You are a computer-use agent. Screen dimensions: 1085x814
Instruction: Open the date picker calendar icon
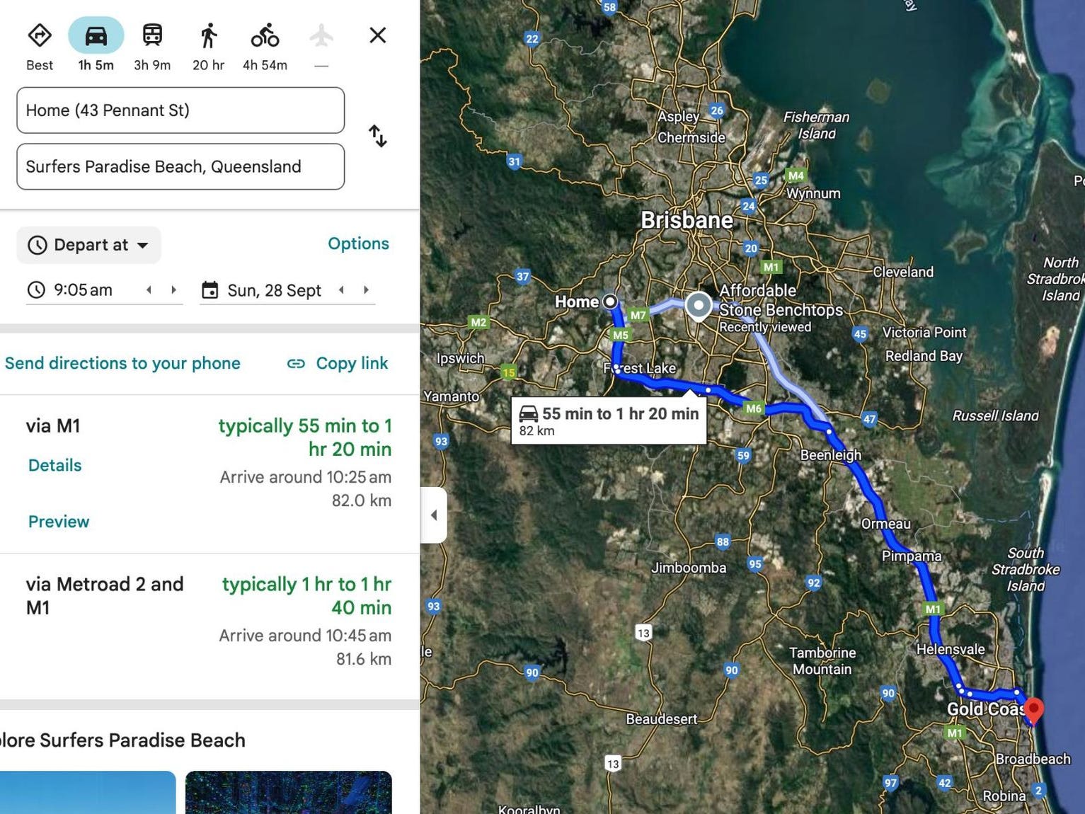[x=209, y=290]
